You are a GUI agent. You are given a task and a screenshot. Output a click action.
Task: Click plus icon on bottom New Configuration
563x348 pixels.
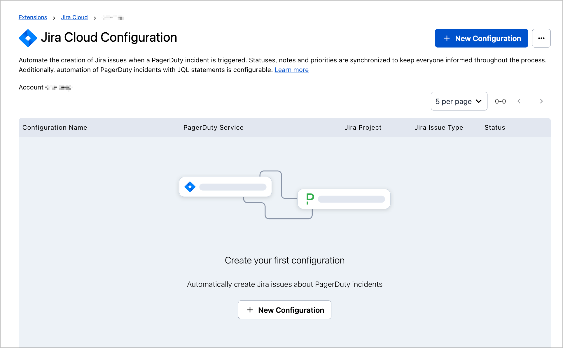250,310
